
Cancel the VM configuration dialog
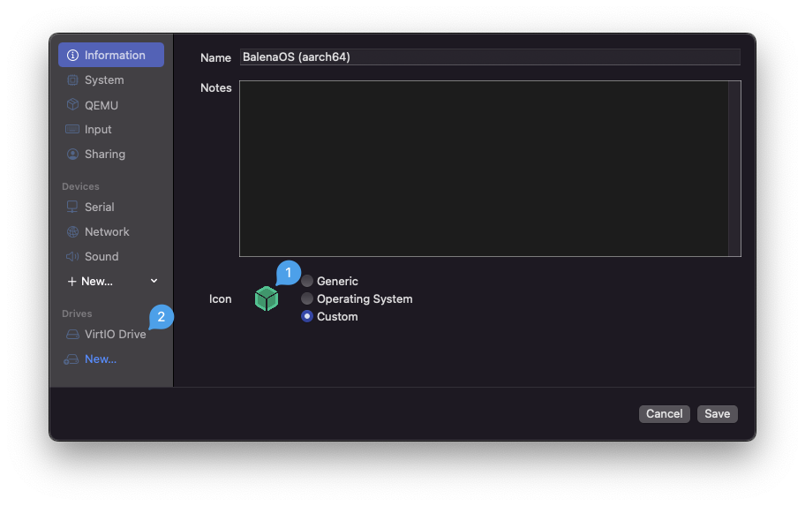664,414
